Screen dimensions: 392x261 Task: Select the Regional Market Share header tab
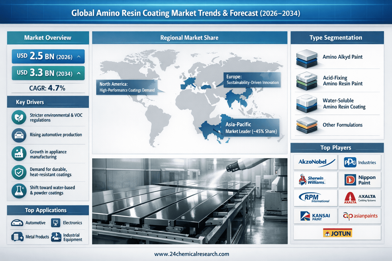pyautogui.click(x=189, y=38)
